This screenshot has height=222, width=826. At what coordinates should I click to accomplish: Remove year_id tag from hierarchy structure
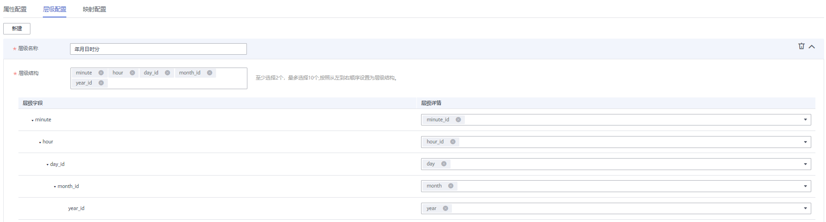pos(101,83)
